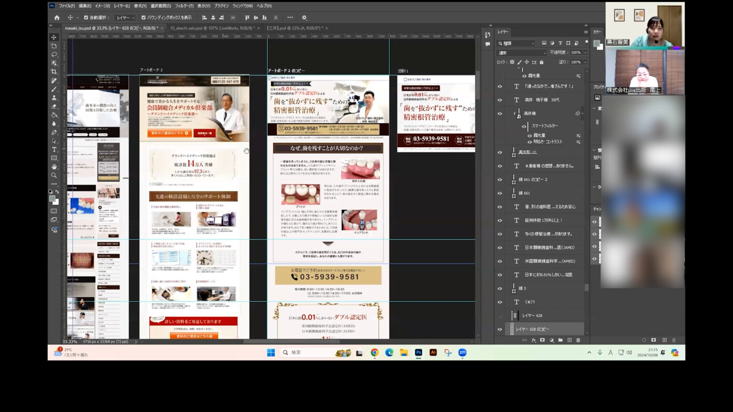The height and width of the screenshot is (412, 733).
Task: Select the Lasso tool
Action: click(54, 54)
